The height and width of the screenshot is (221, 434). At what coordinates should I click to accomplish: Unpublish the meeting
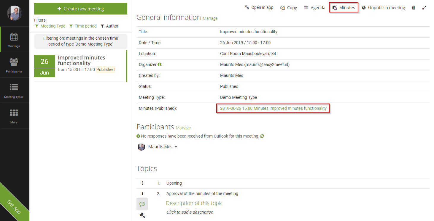[x=383, y=8]
